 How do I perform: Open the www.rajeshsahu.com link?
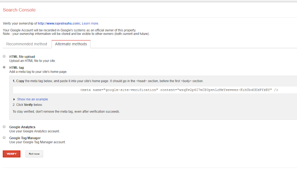(59, 24)
